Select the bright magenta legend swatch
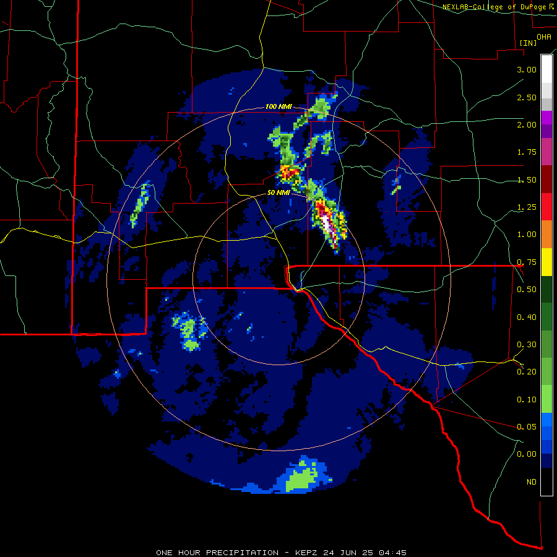The image size is (557, 557). pyautogui.click(x=546, y=118)
